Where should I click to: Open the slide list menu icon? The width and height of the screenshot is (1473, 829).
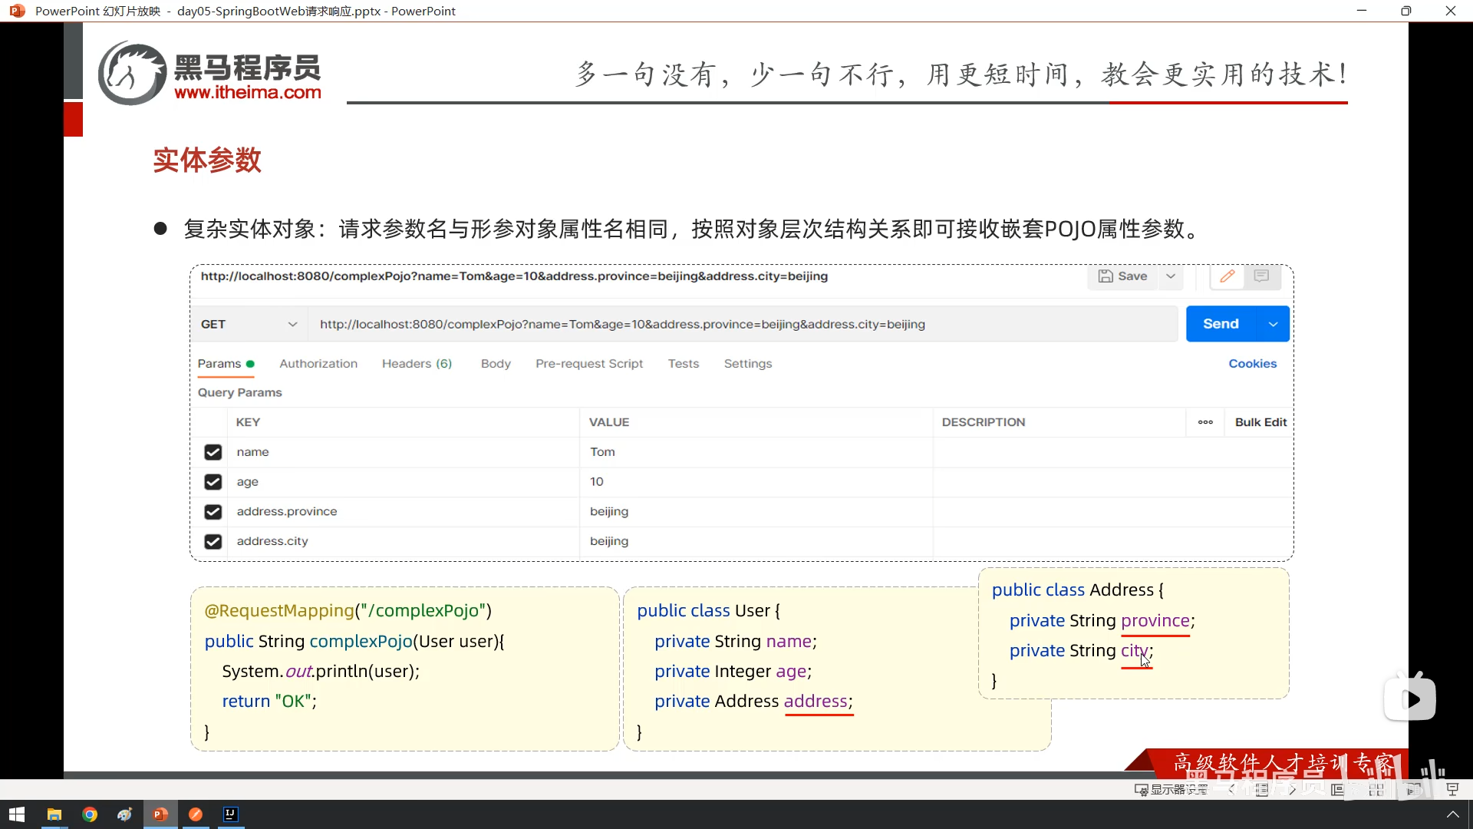pyautogui.click(x=1262, y=789)
